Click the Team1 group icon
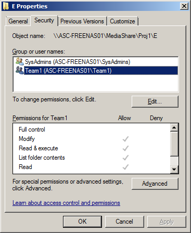 click(19, 70)
